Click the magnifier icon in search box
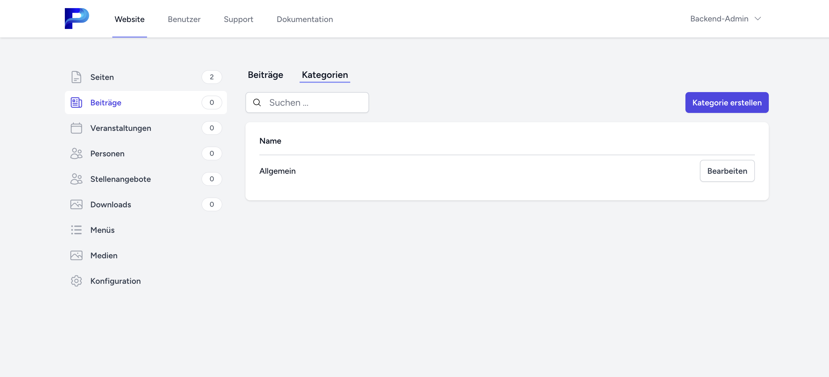The height and width of the screenshot is (377, 829). tap(257, 103)
